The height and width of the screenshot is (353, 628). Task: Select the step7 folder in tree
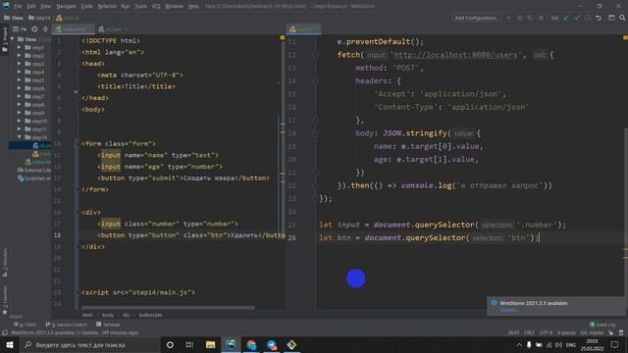point(34,96)
